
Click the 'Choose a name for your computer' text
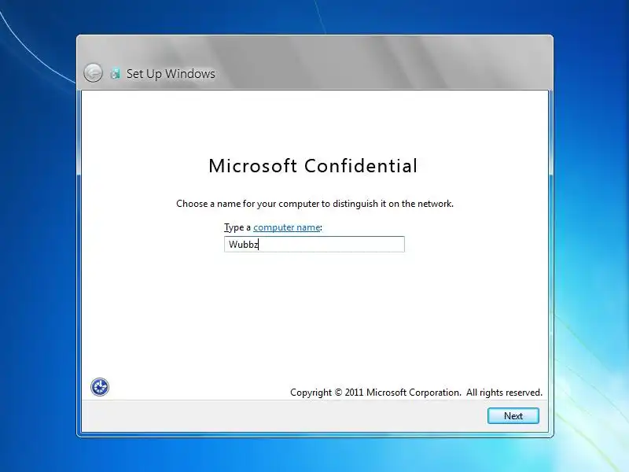click(315, 204)
